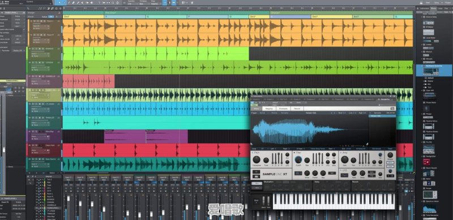The image size is (453, 220).
Task: Click the master Volume knob in SampleOne XT
Action: (x=390, y=155)
